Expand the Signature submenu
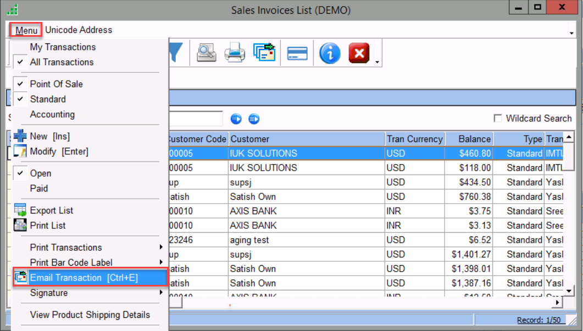This screenshot has height=331, width=583. 49,293
